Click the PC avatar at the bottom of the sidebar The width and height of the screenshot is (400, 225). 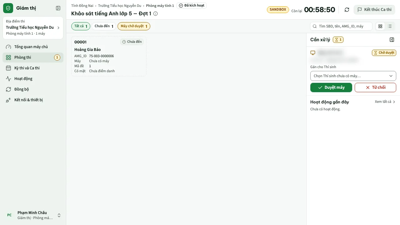pos(9,215)
